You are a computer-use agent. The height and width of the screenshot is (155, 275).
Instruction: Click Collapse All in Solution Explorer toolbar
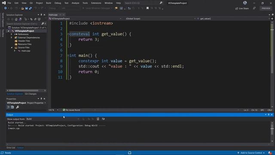(35, 19)
